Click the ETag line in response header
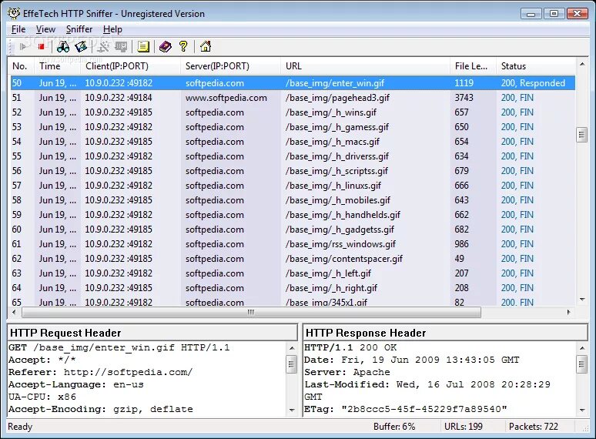This screenshot has width=596, height=439. [x=406, y=410]
